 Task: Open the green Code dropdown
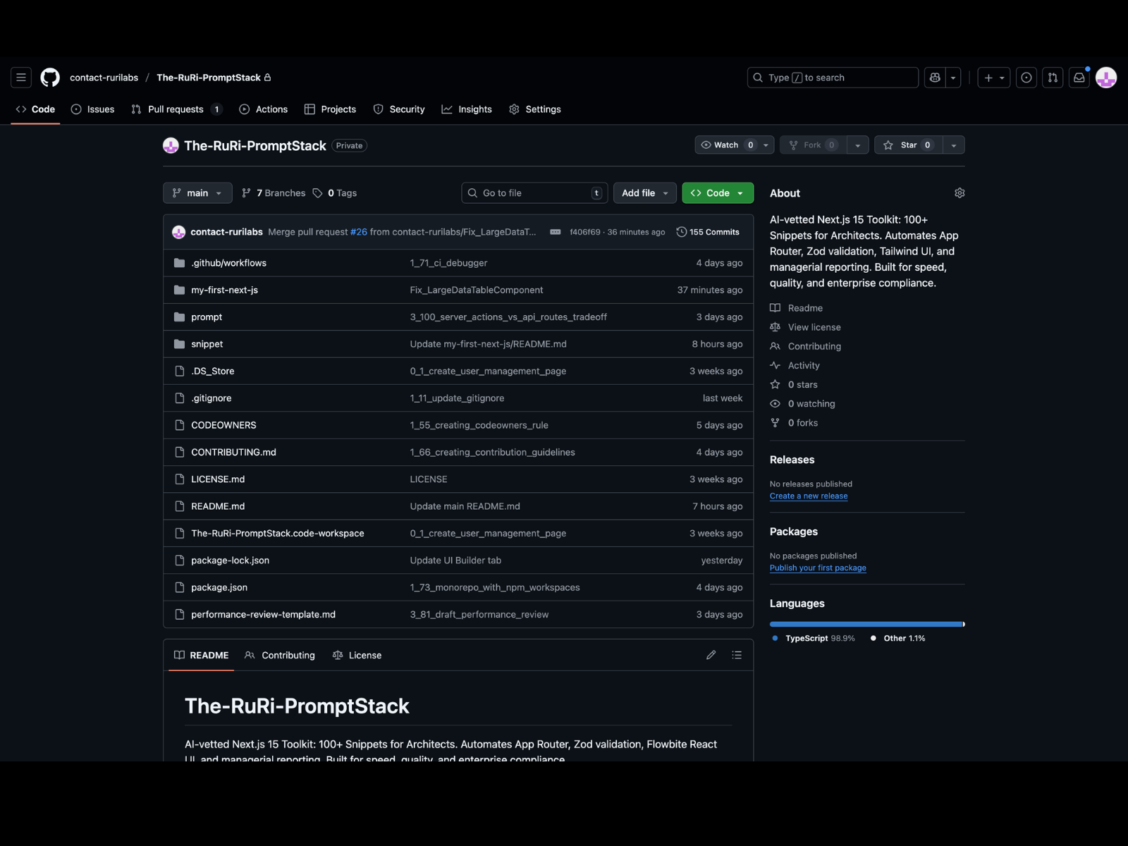coord(718,193)
